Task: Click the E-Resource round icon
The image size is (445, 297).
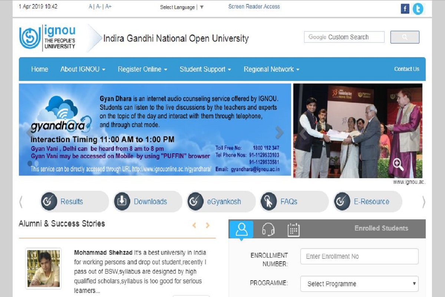Action: 342,202
